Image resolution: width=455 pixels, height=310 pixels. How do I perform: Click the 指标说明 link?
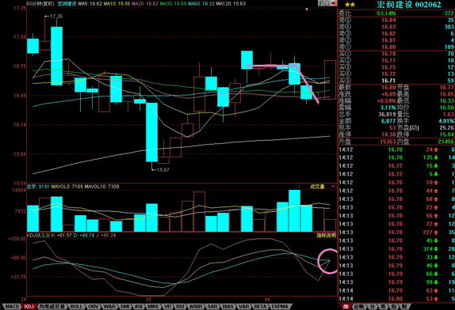click(x=326, y=236)
